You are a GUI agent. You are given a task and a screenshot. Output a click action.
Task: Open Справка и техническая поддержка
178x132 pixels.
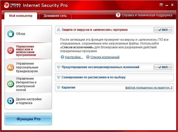click(147, 15)
